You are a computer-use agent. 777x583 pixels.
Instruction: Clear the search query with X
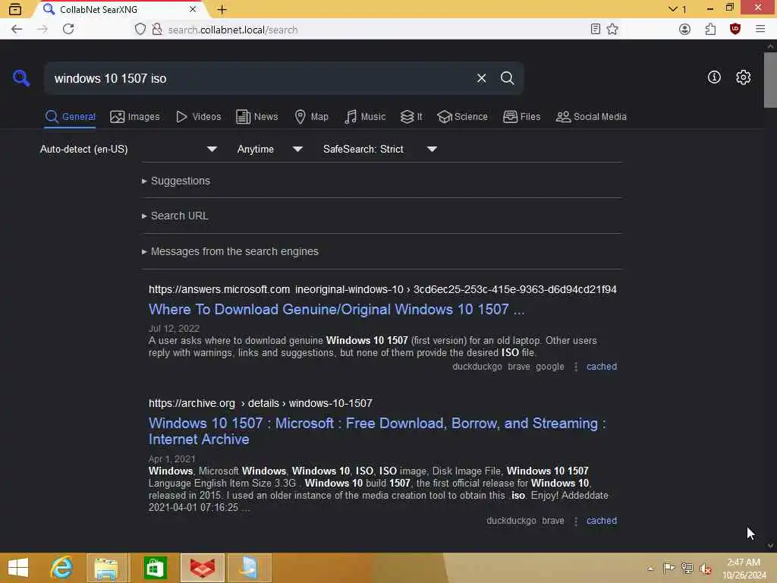(x=481, y=78)
